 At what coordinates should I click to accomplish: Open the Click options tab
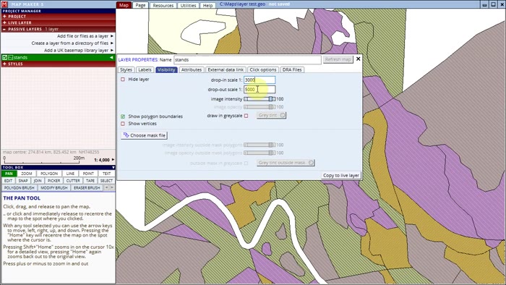[263, 69]
